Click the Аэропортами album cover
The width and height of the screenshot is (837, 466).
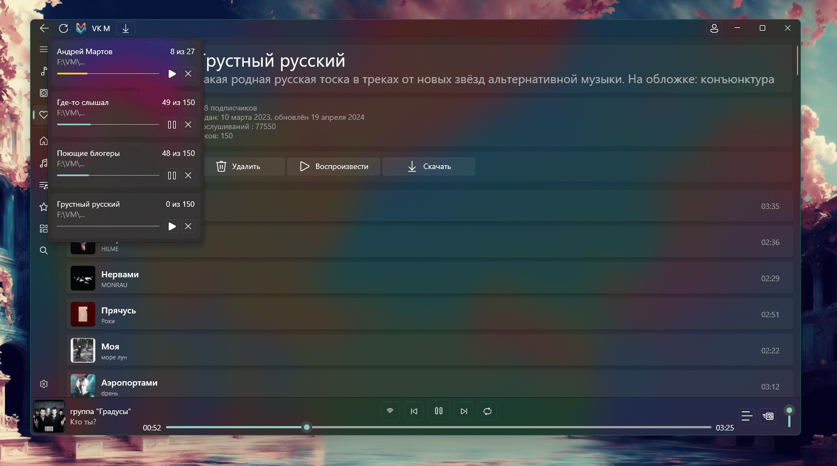point(83,386)
